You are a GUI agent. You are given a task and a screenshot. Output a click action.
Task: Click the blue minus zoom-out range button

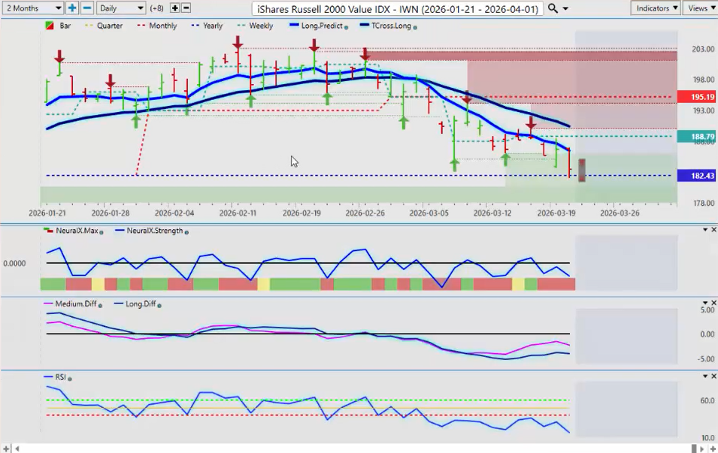(x=87, y=8)
